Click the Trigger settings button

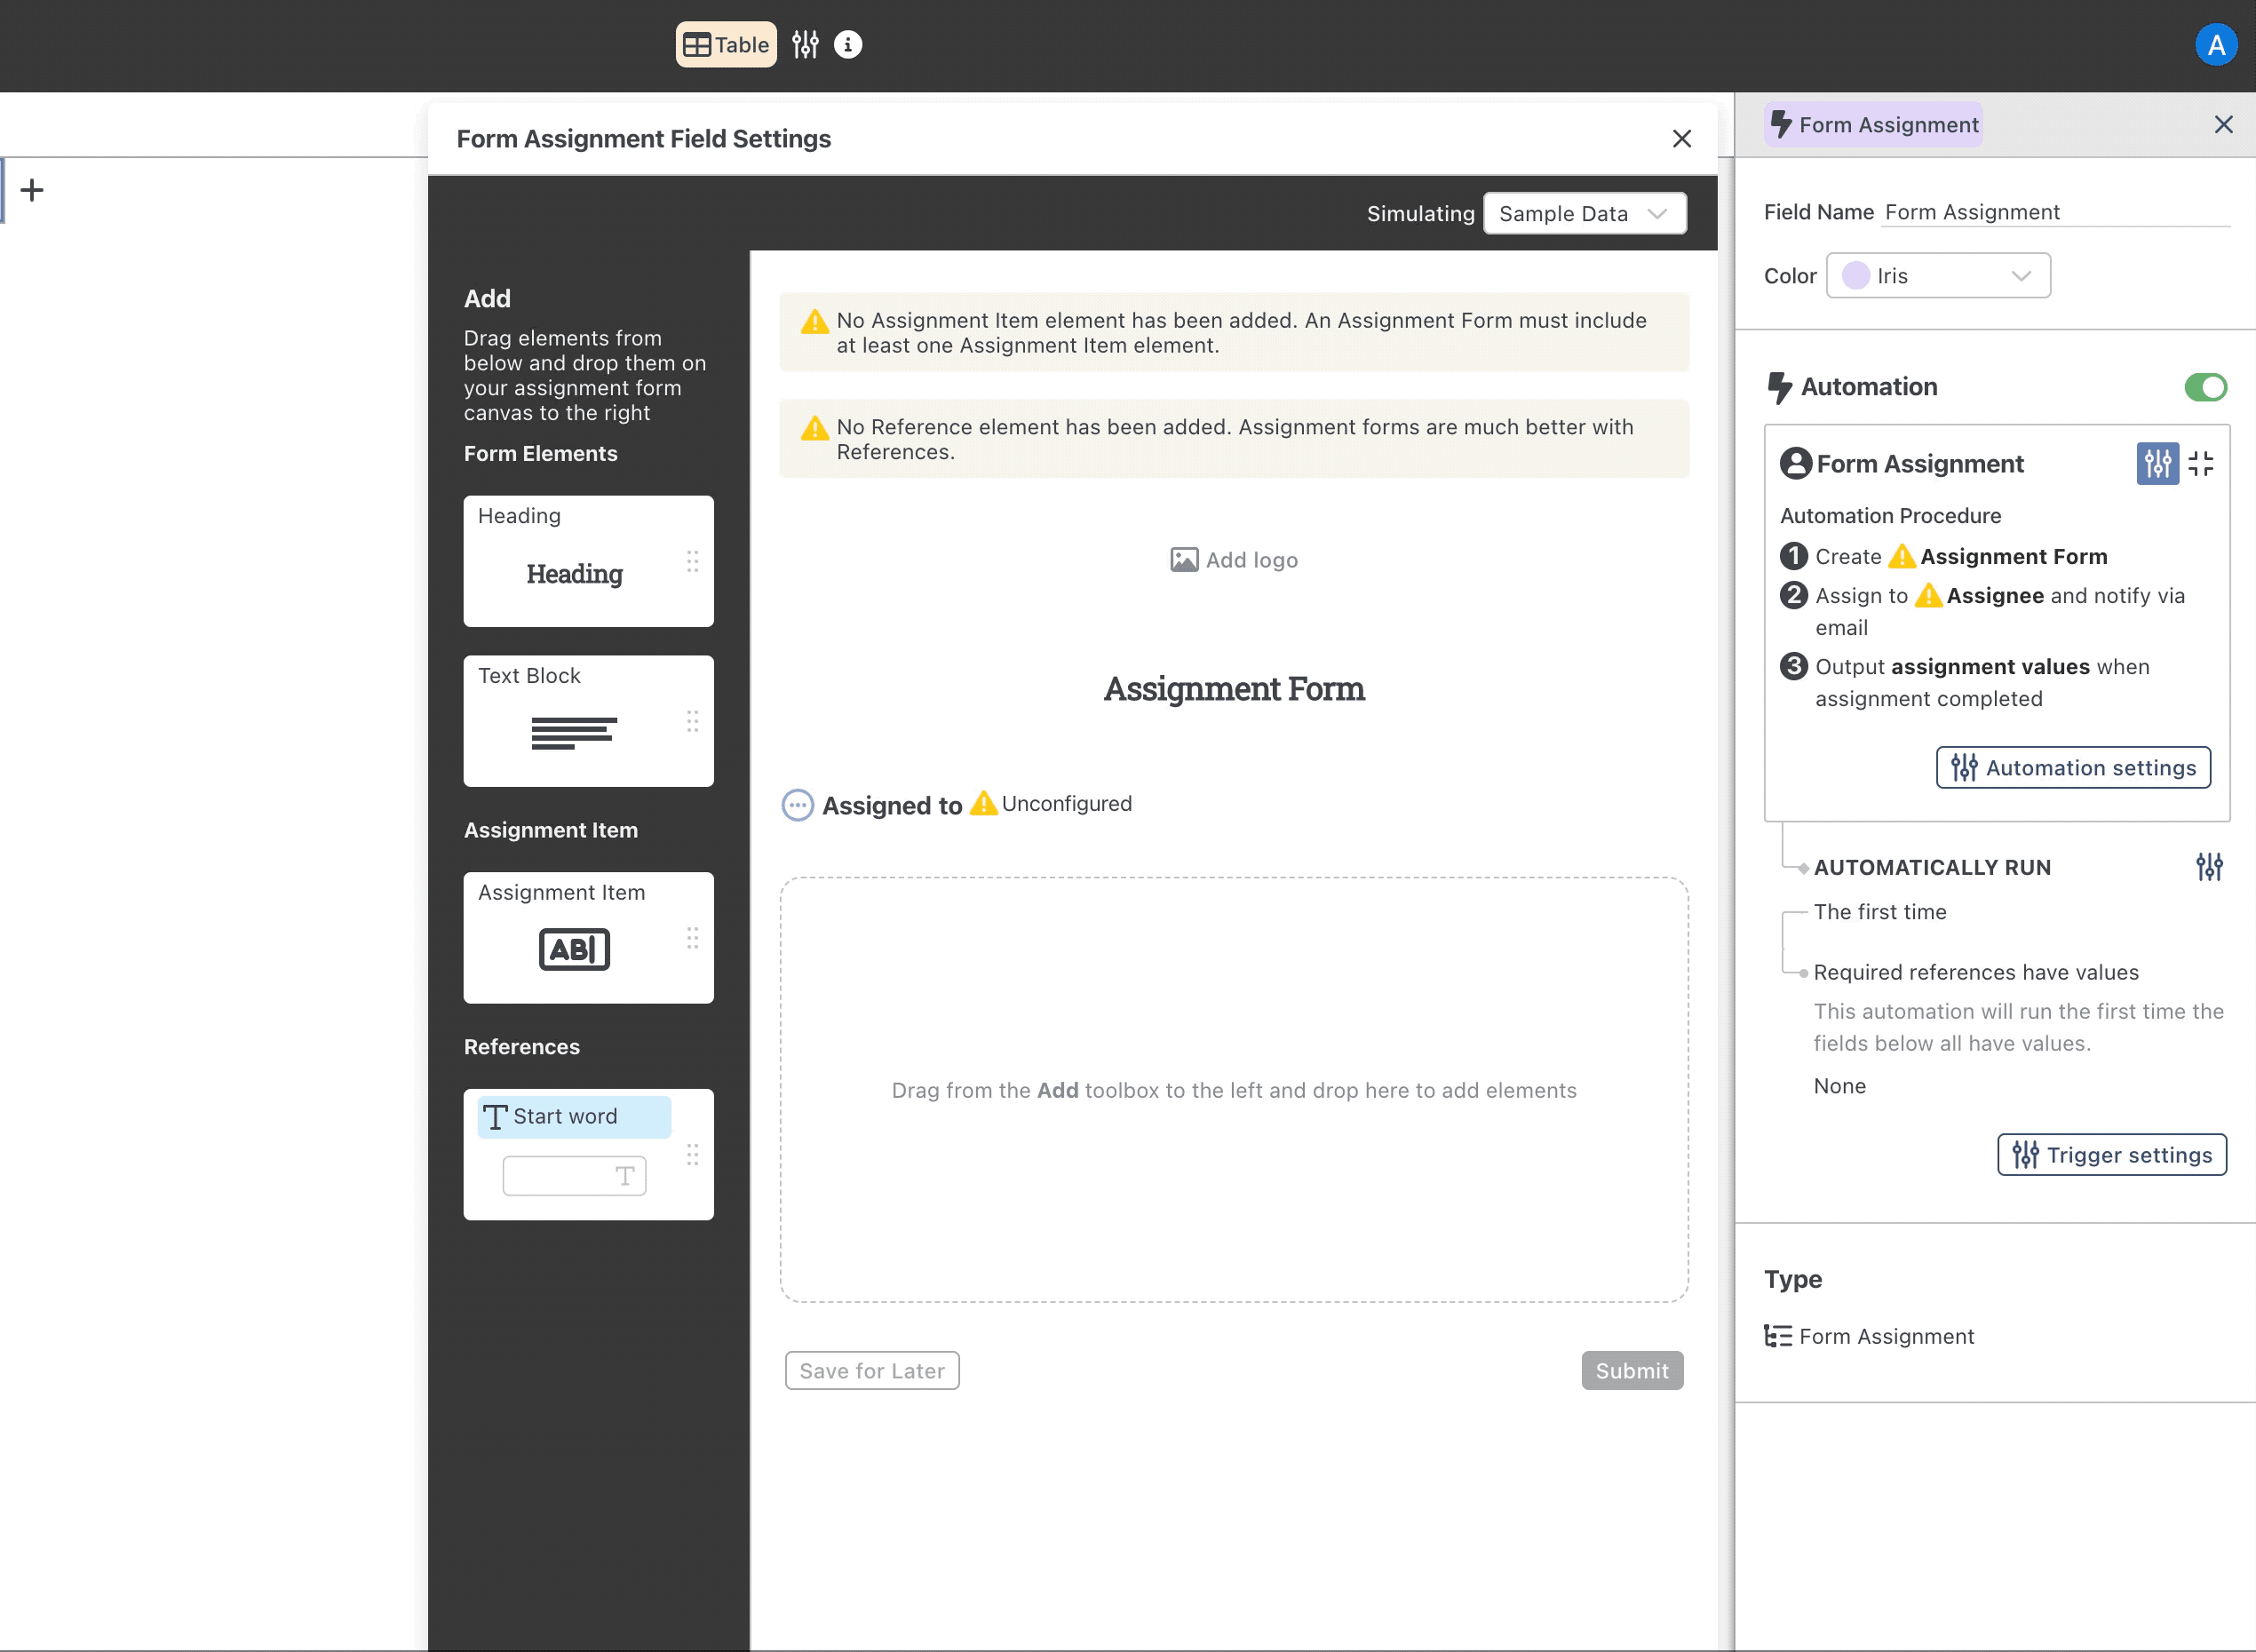[2111, 1155]
